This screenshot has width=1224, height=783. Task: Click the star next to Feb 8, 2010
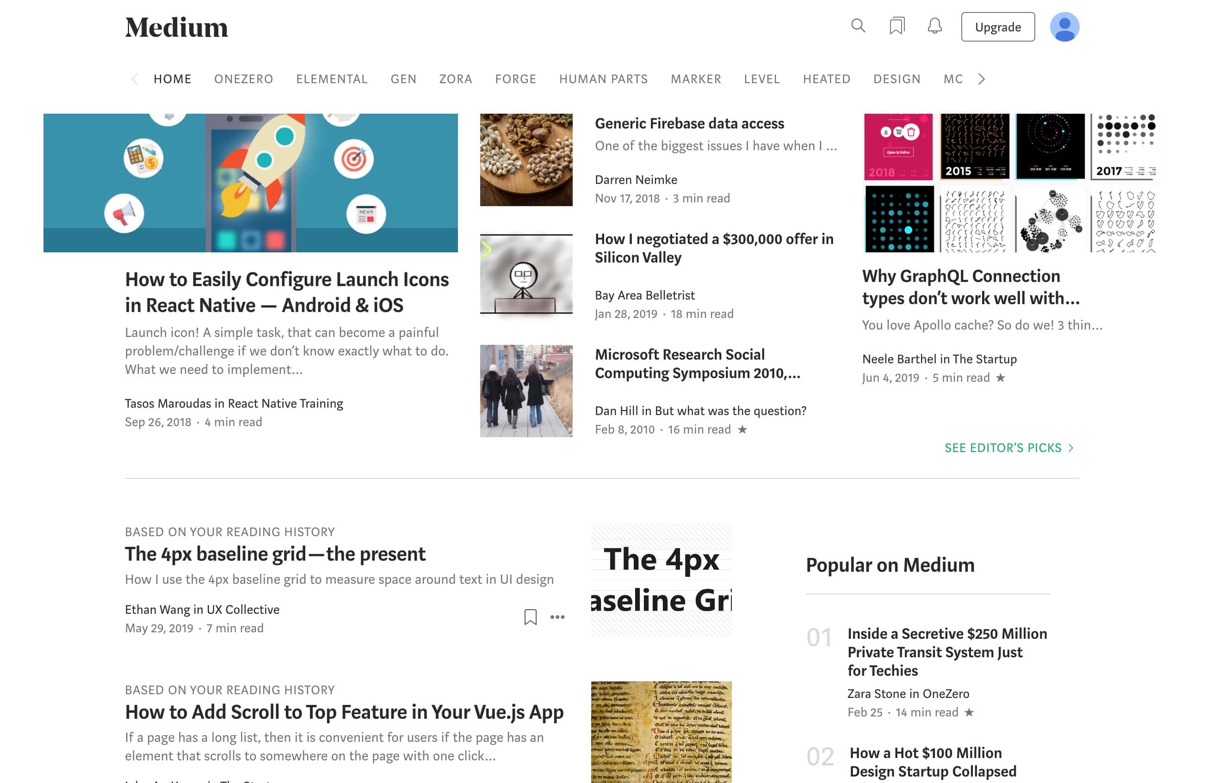tap(742, 430)
